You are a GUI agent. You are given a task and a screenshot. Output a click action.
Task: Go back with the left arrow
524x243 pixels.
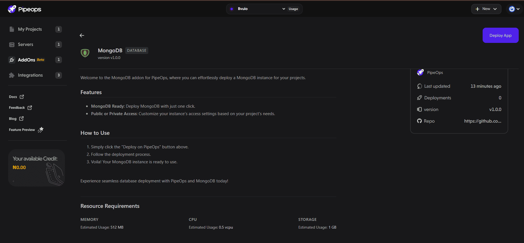coord(82,35)
